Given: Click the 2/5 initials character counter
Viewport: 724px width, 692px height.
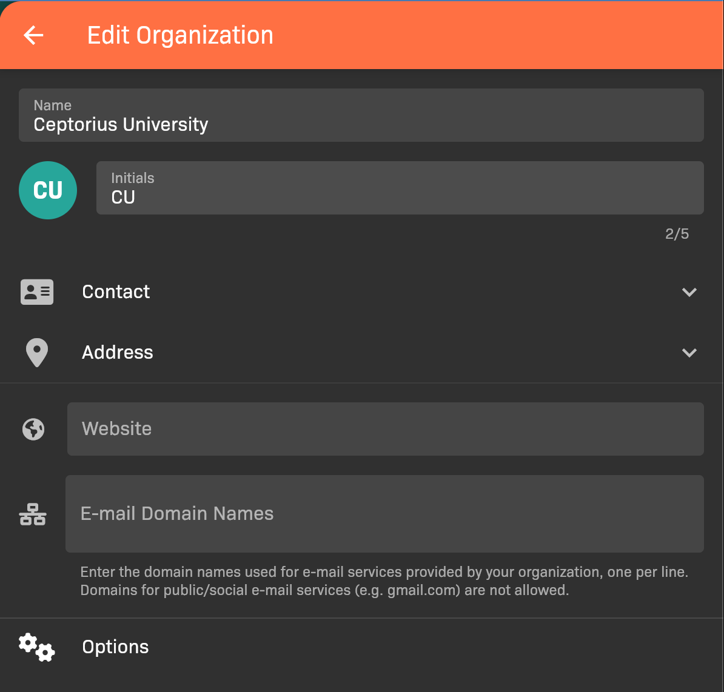Looking at the screenshot, I should [x=677, y=234].
